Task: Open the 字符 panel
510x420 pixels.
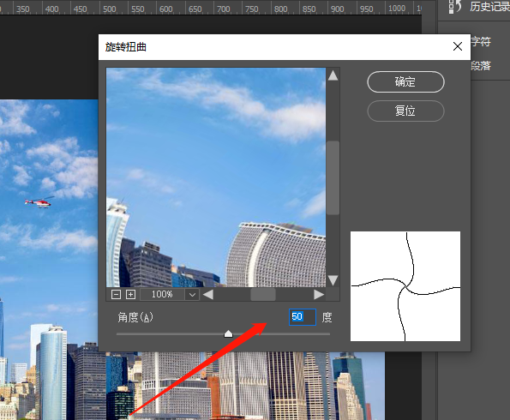Action: (480, 42)
